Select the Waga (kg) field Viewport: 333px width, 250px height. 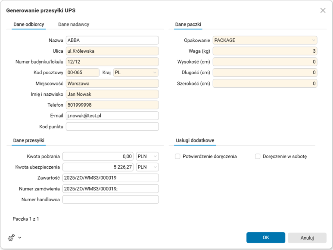pos(265,51)
